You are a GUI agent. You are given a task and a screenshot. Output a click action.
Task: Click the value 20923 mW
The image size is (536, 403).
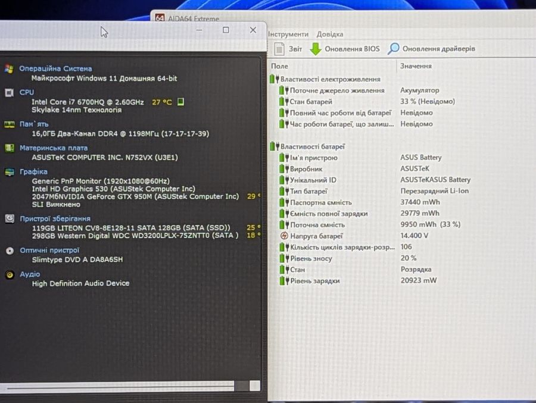(x=419, y=280)
